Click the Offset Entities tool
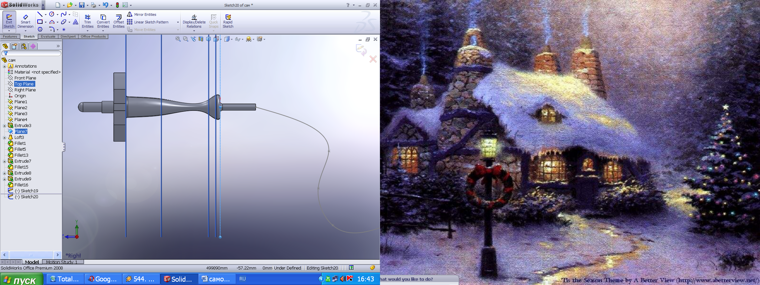The image size is (760, 285). coord(119,21)
